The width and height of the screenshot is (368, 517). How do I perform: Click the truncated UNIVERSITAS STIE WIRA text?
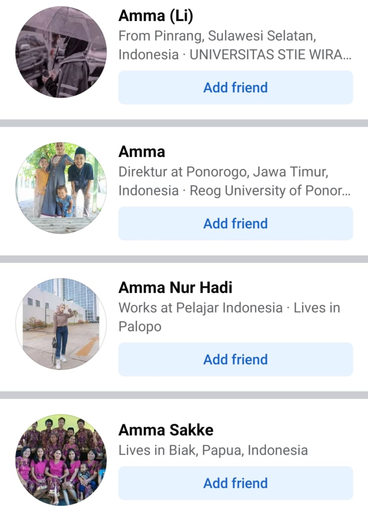tap(270, 55)
